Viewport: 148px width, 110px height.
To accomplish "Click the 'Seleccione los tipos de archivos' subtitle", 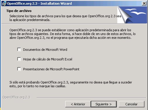I will (x=65, y=18).
